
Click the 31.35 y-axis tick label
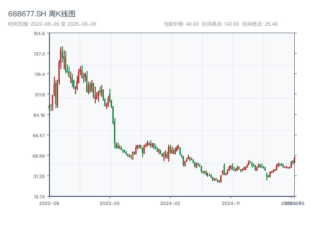[x=39, y=176]
